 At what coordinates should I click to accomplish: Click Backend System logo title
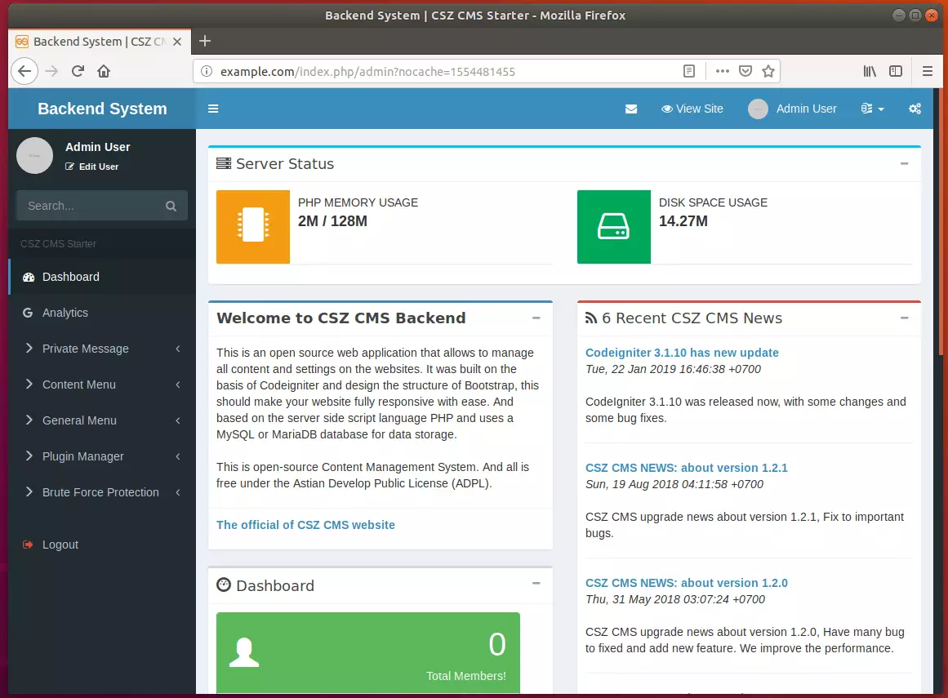point(102,109)
